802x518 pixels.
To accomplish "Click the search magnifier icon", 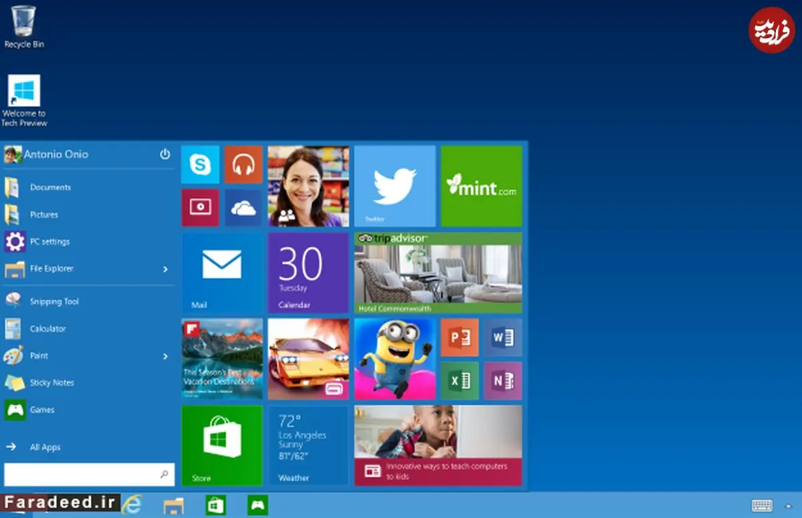I will coord(164,475).
